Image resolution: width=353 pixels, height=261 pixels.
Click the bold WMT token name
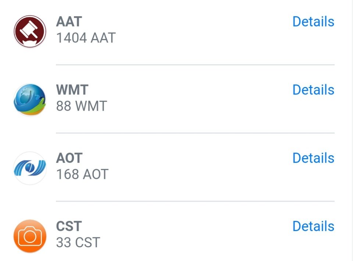pyautogui.click(x=72, y=90)
